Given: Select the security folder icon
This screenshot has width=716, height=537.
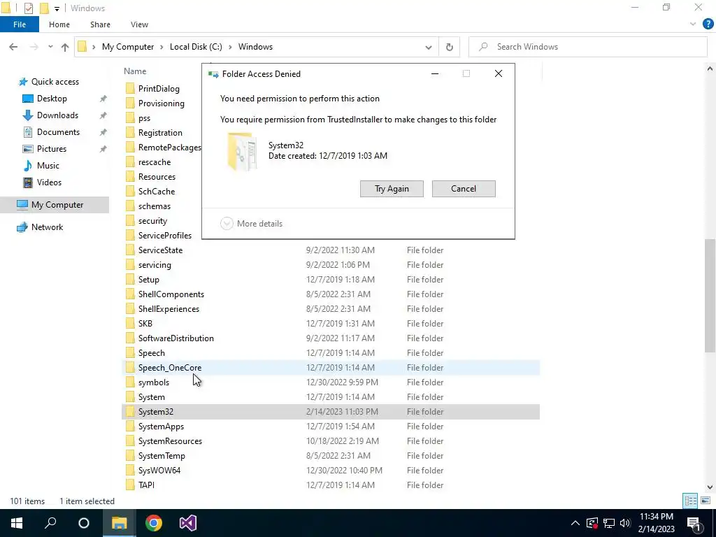Looking at the screenshot, I should pos(130,220).
